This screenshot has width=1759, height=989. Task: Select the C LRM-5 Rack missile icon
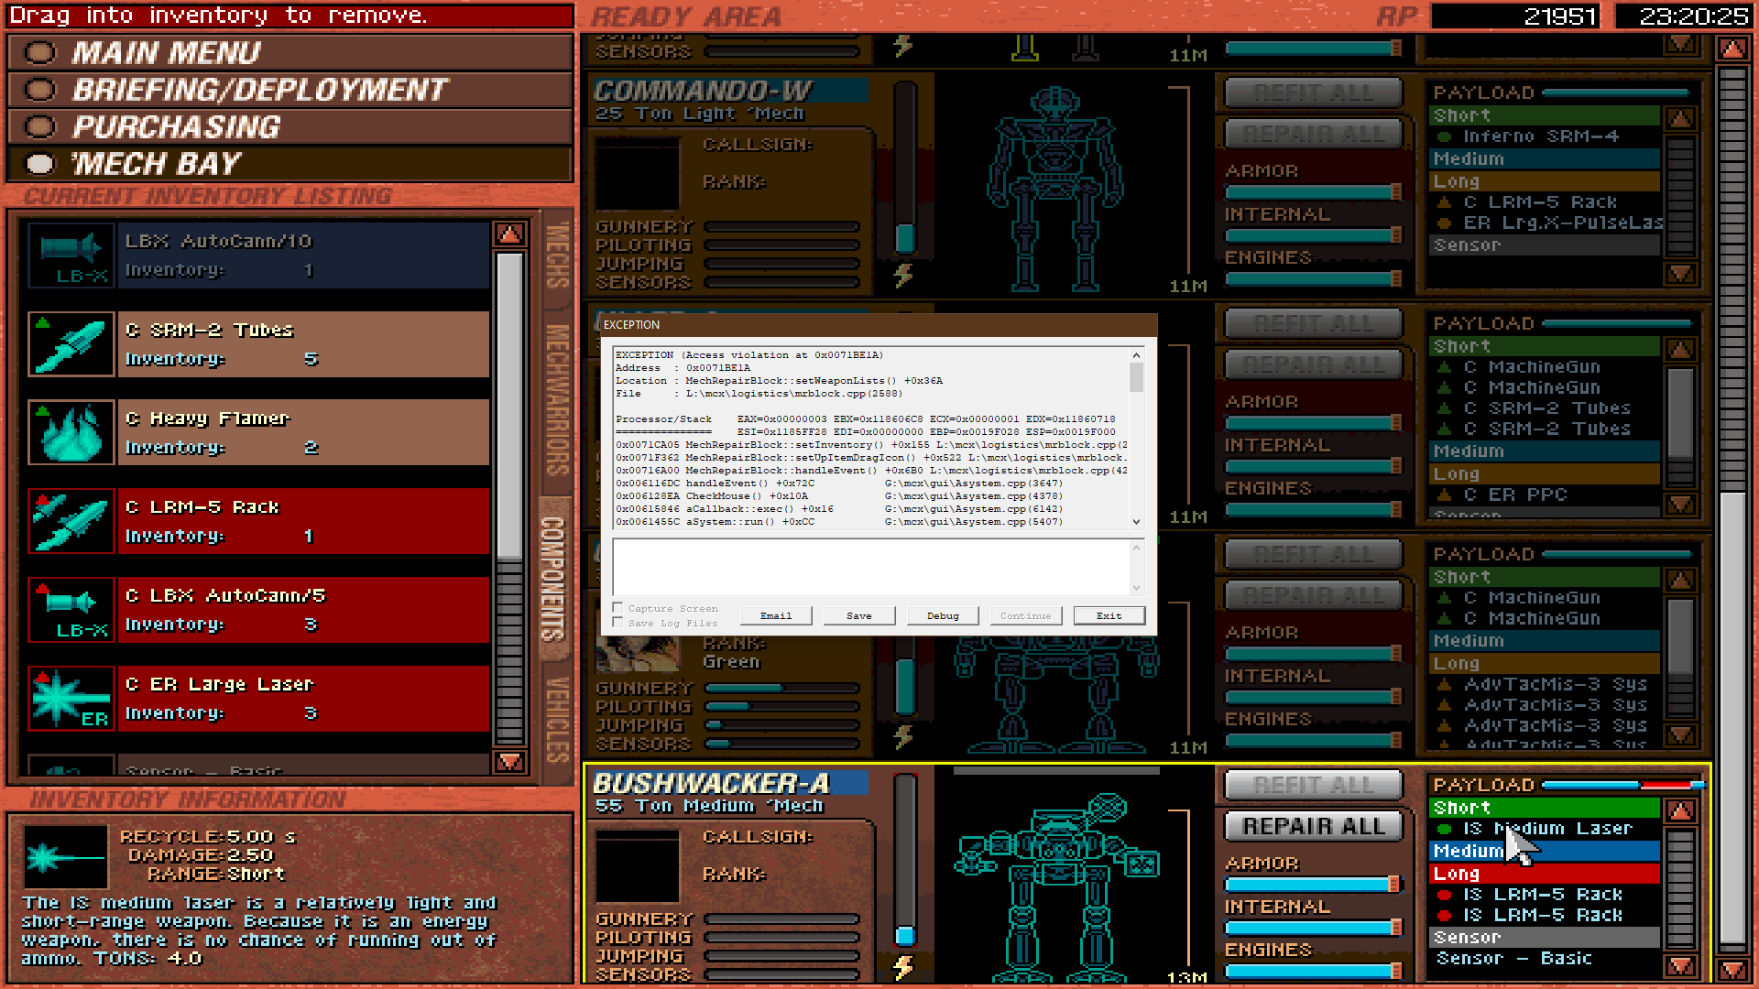click(71, 521)
